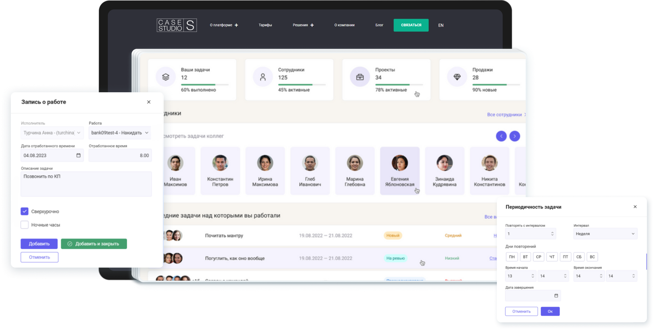Image resolution: width=654 pixels, height=330 pixels.
Task: Click the Case Studio logo
Action: pos(177,25)
